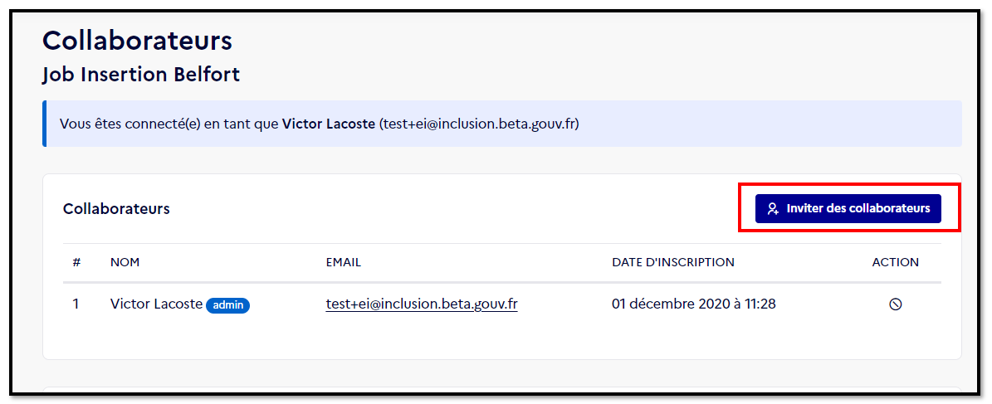Open the test+ei@inclusion.beta.gouv.fr email link
The image size is (992, 404).
[422, 304]
